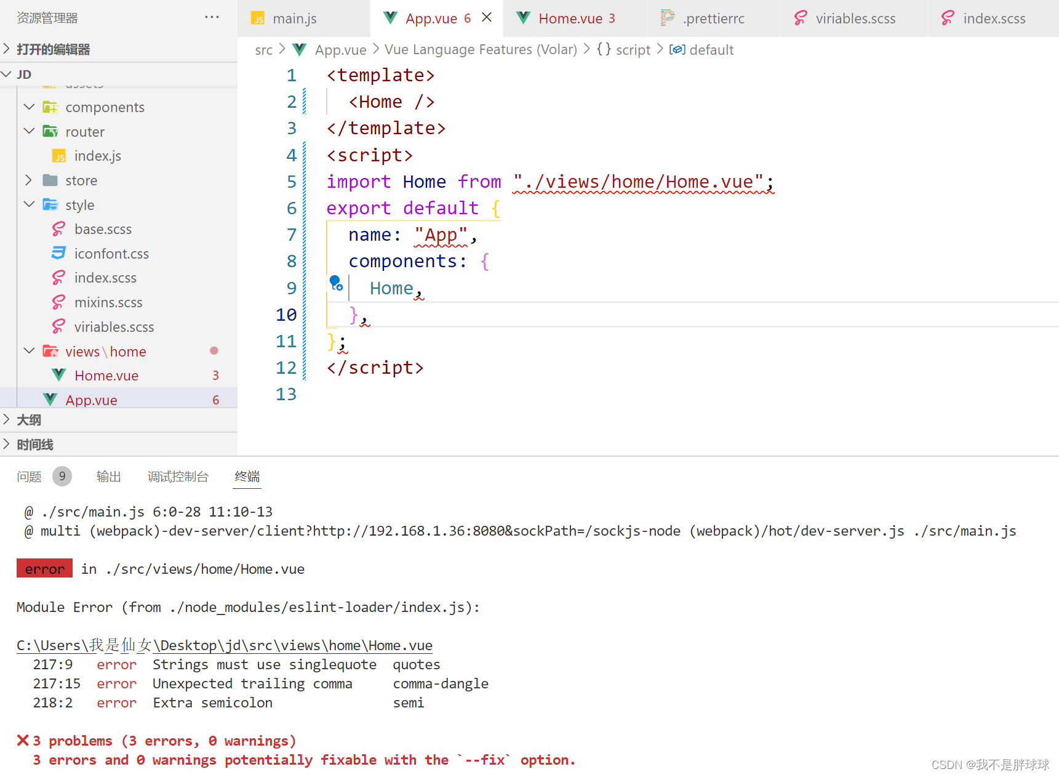Expand the 时间线 timeline section

7,444
